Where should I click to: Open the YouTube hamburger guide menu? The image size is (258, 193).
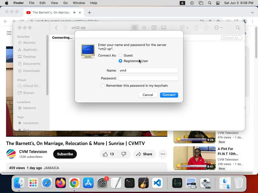coord(9,33)
